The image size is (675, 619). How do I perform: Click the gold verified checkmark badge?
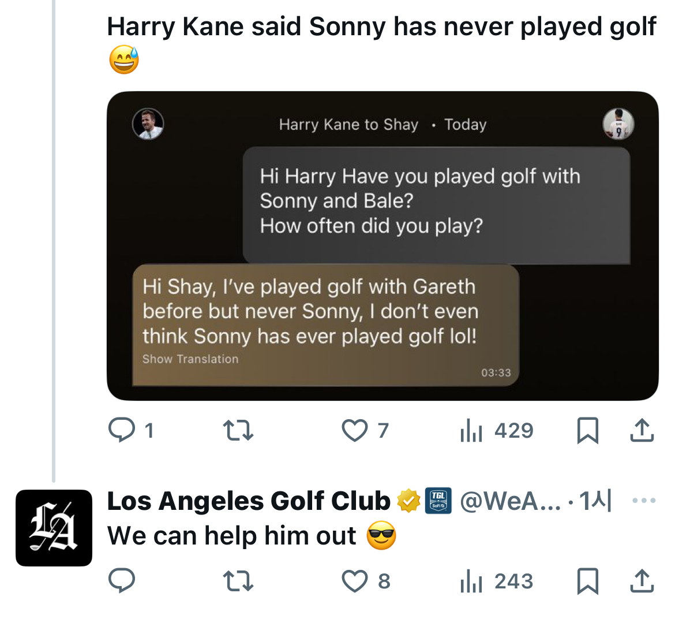[x=408, y=501]
